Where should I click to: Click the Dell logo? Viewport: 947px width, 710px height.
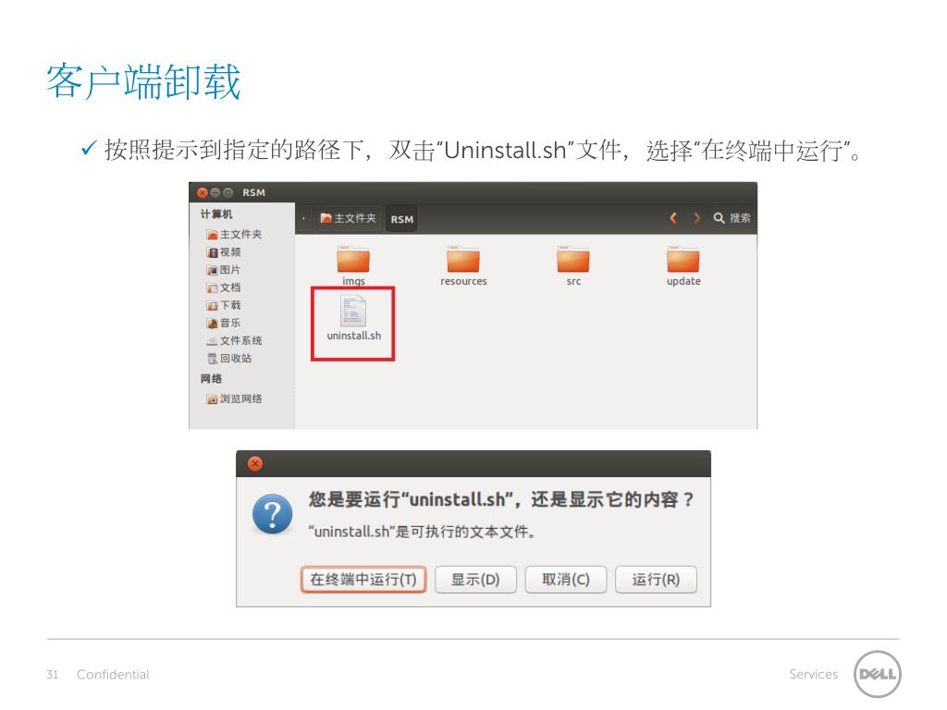pos(878,674)
